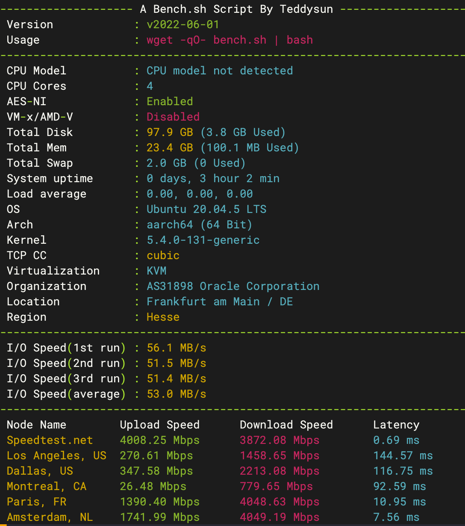Click the Ubuntu 20.04.5 LTS text
This screenshot has width=465, height=526.
(206, 209)
